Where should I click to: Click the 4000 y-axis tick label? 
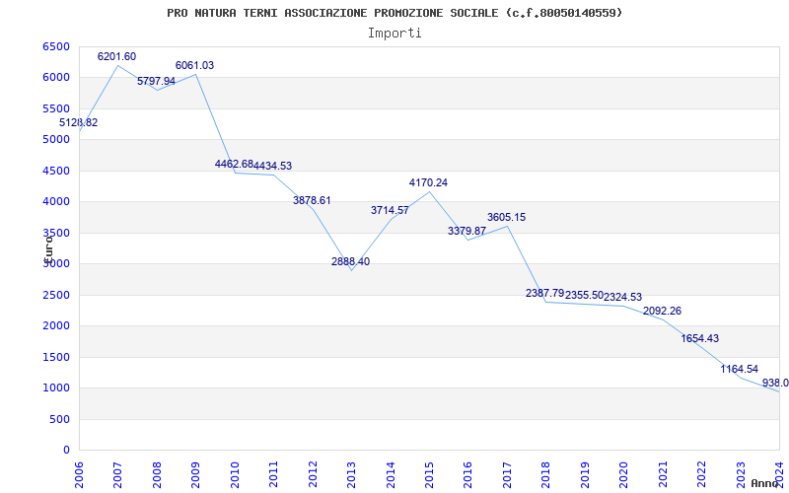[56, 202]
